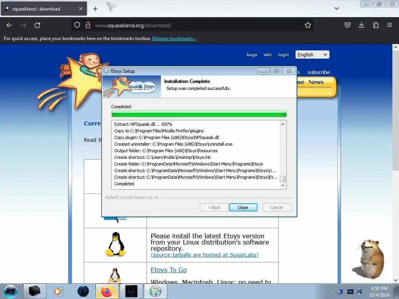Viewport: 399px width, 299px height.
Task: Click the Squeak Etoys logo in setup header
Action: point(132,87)
